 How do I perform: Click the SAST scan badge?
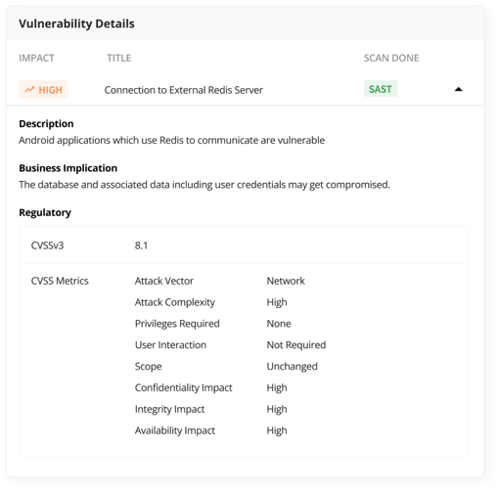point(381,89)
